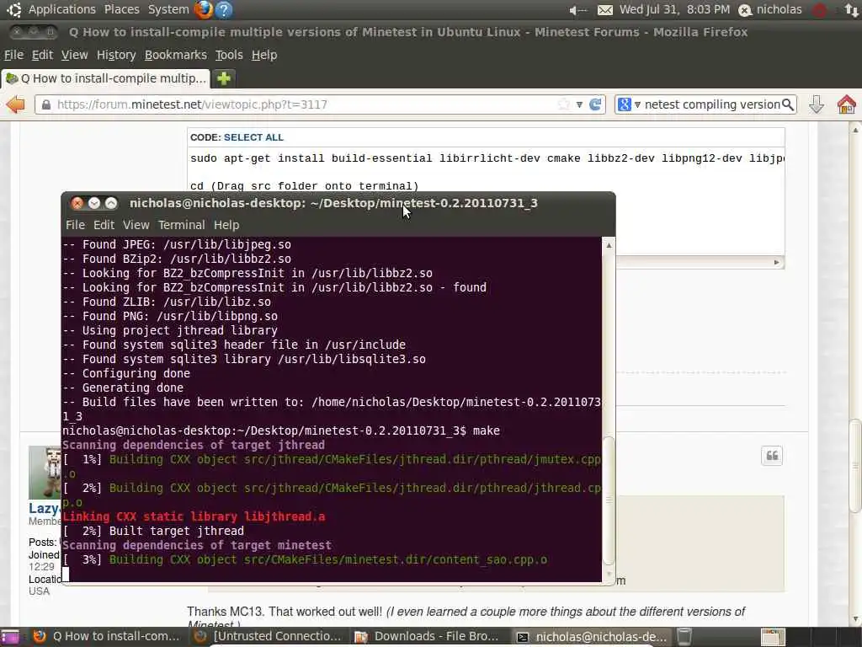
Task: Open the mail envelope indicator
Action: pyautogui.click(x=604, y=10)
